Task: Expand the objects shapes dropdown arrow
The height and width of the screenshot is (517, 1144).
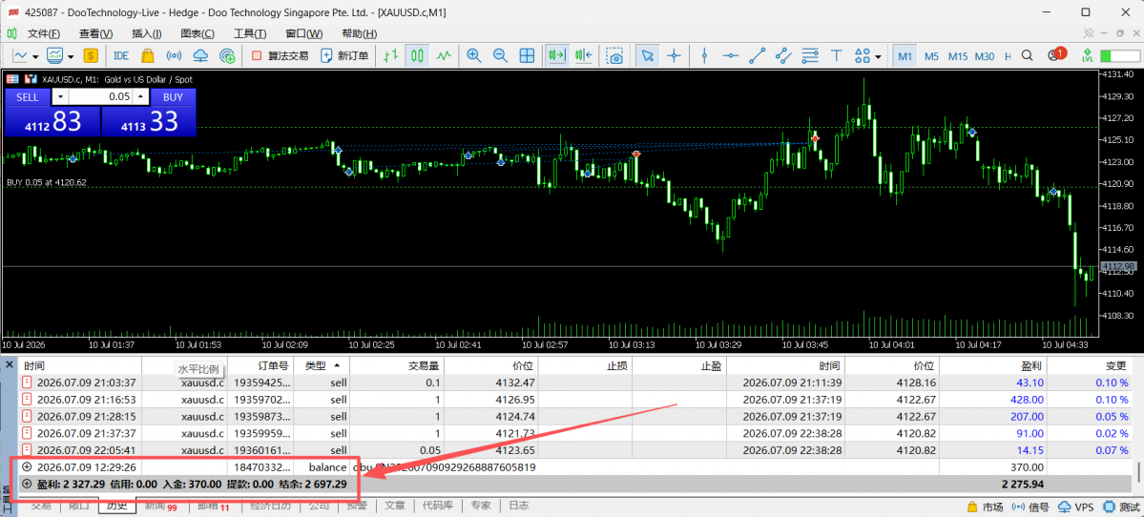Action: tap(879, 56)
